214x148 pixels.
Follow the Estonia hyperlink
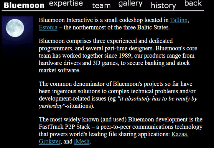[x=48, y=27]
